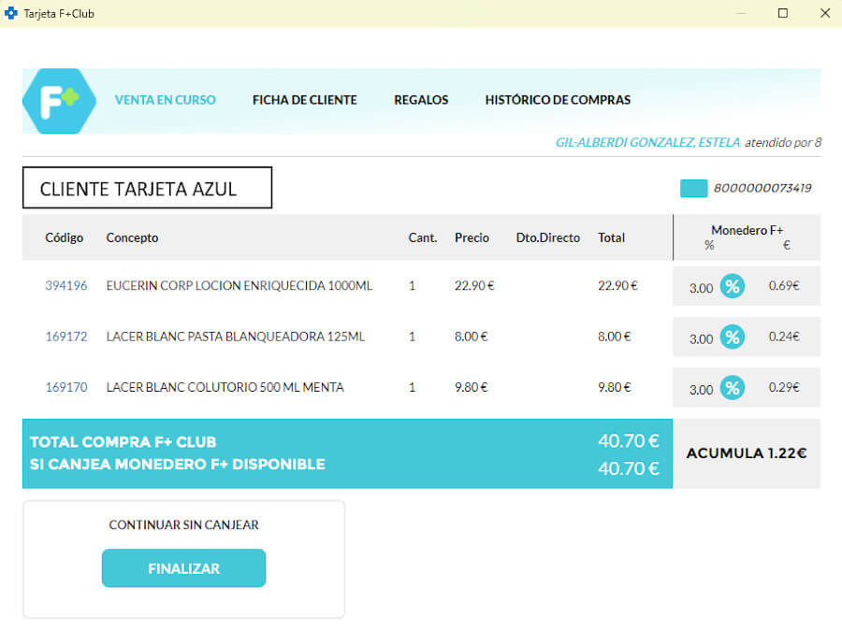Image resolution: width=842 pixels, height=631 pixels.
Task: Click the CLIENTE TARJETA AZUL box
Action: [x=147, y=188]
